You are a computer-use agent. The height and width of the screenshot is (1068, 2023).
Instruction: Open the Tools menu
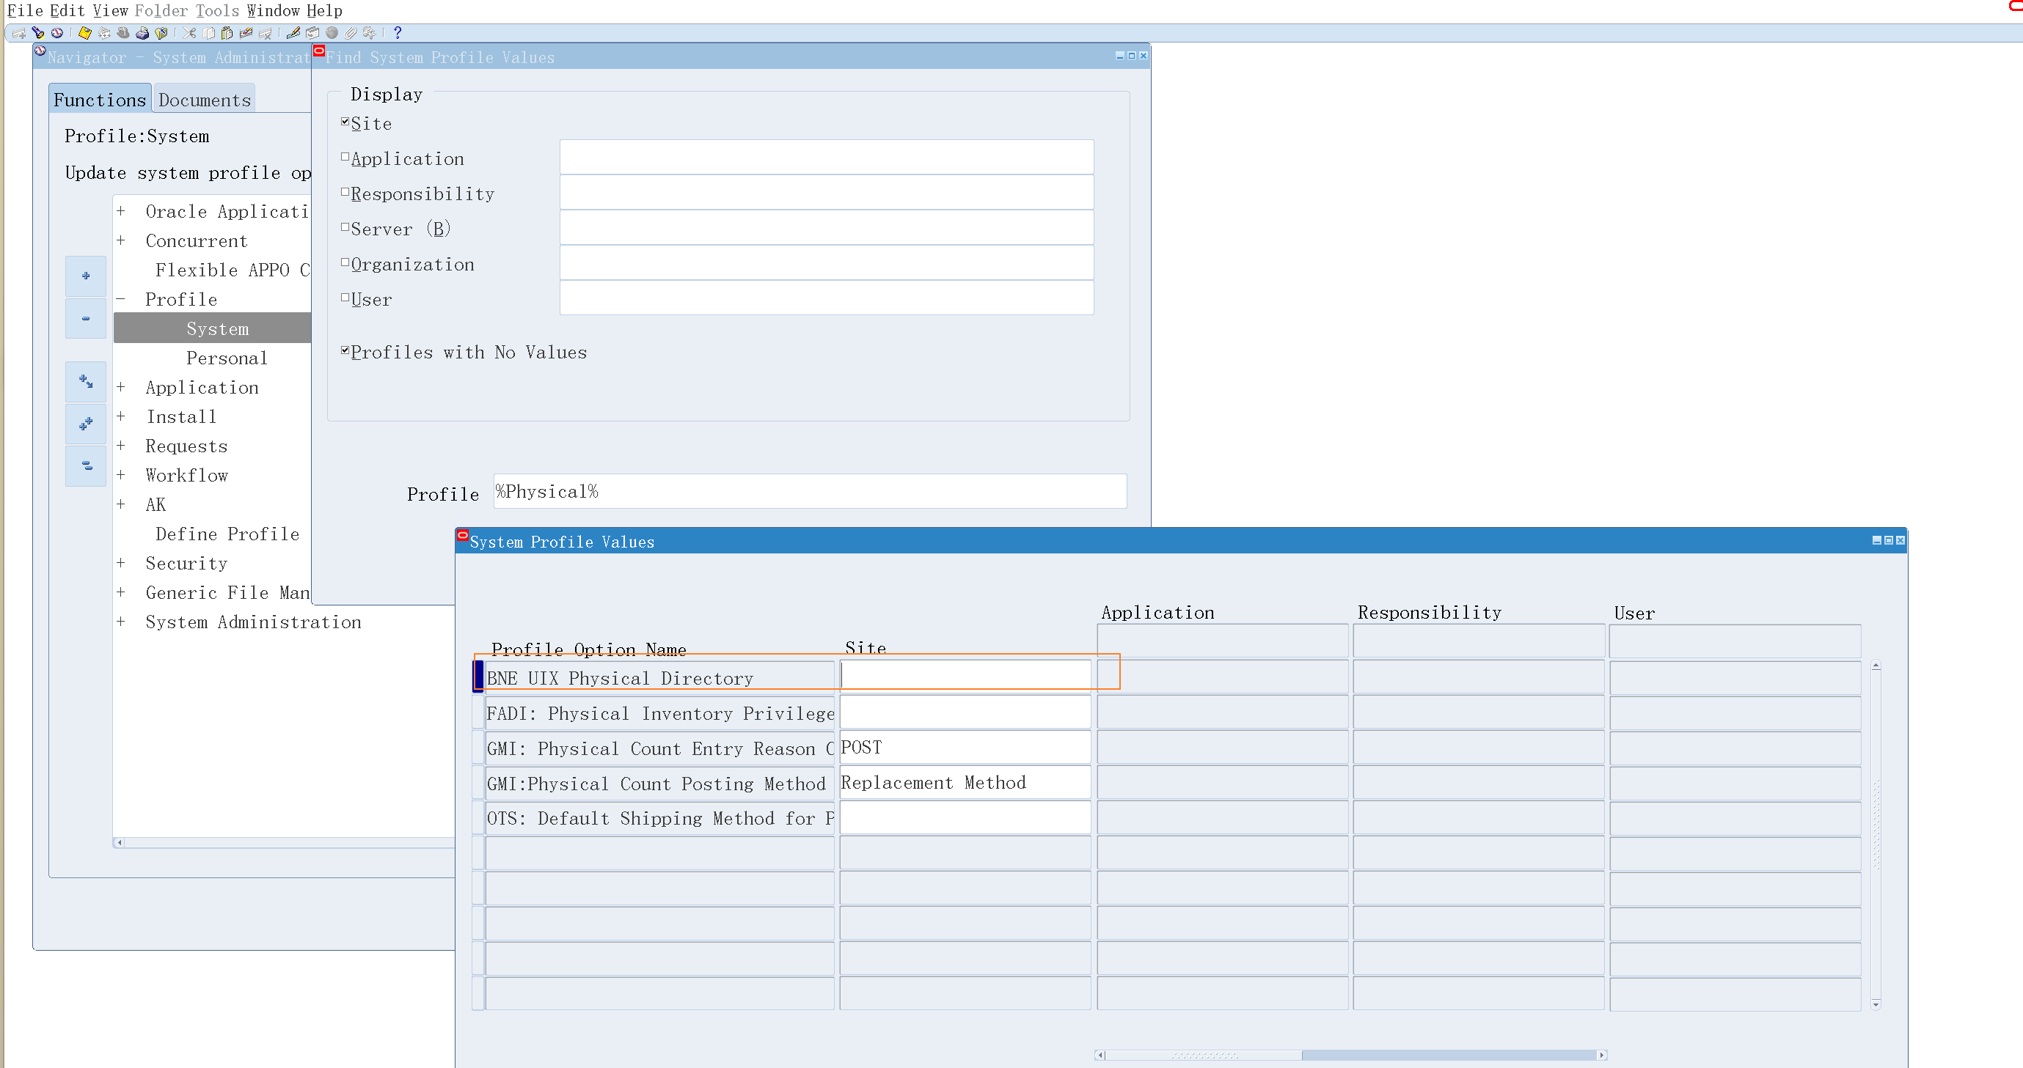point(217,10)
